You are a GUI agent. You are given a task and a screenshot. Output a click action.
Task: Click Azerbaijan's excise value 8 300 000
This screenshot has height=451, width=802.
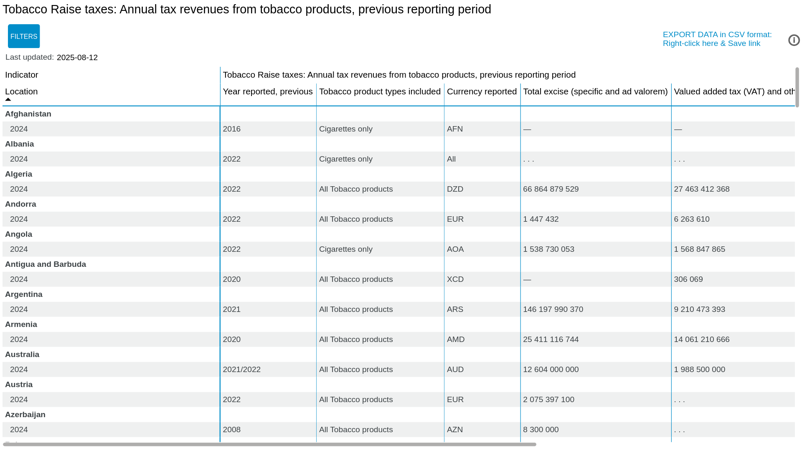click(x=541, y=430)
